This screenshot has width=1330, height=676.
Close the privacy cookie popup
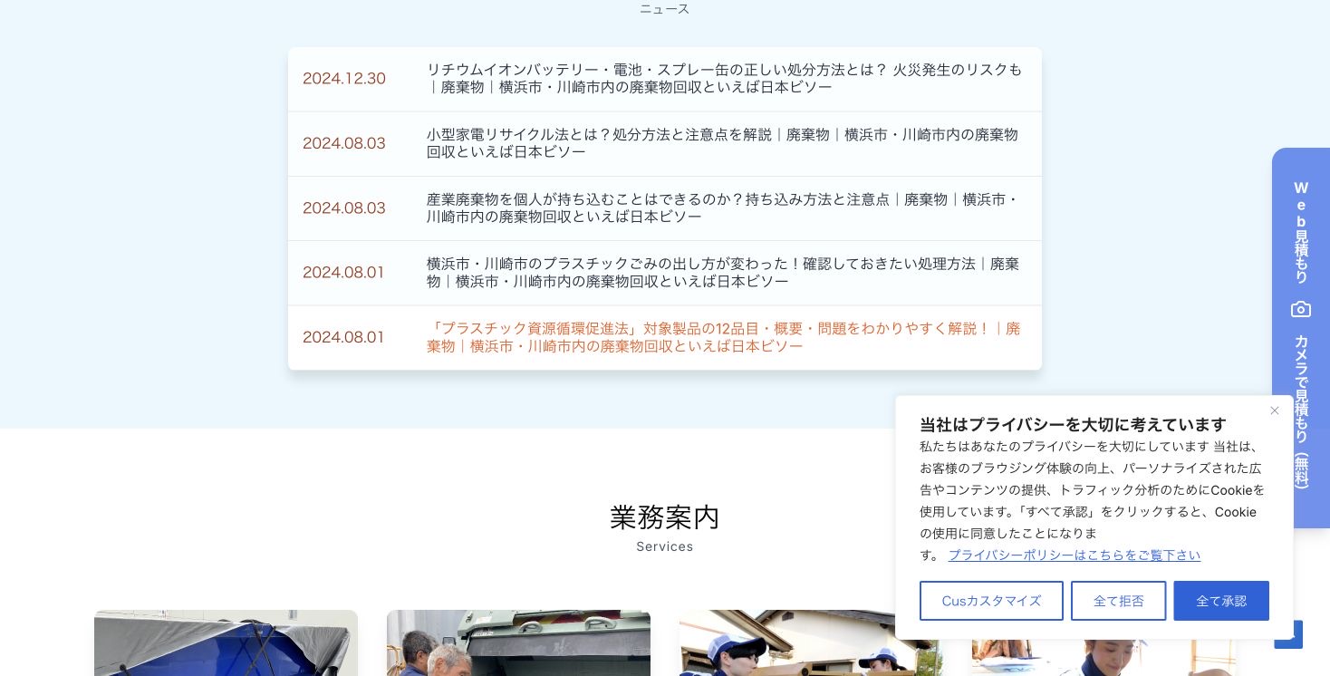pos(1274,410)
